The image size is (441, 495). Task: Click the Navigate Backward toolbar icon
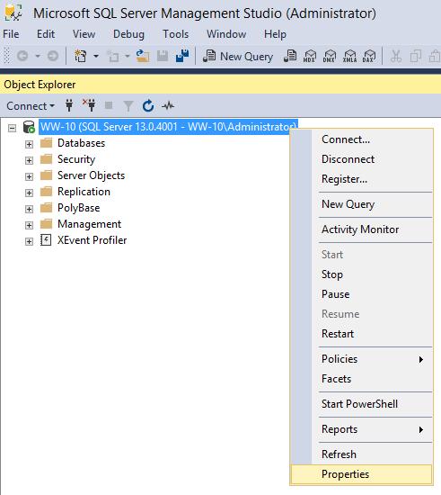[22, 56]
